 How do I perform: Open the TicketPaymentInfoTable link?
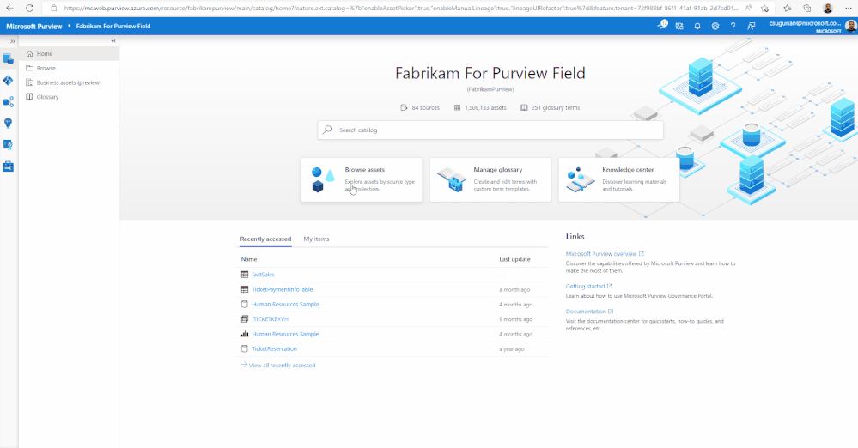pyautogui.click(x=283, y=289)
